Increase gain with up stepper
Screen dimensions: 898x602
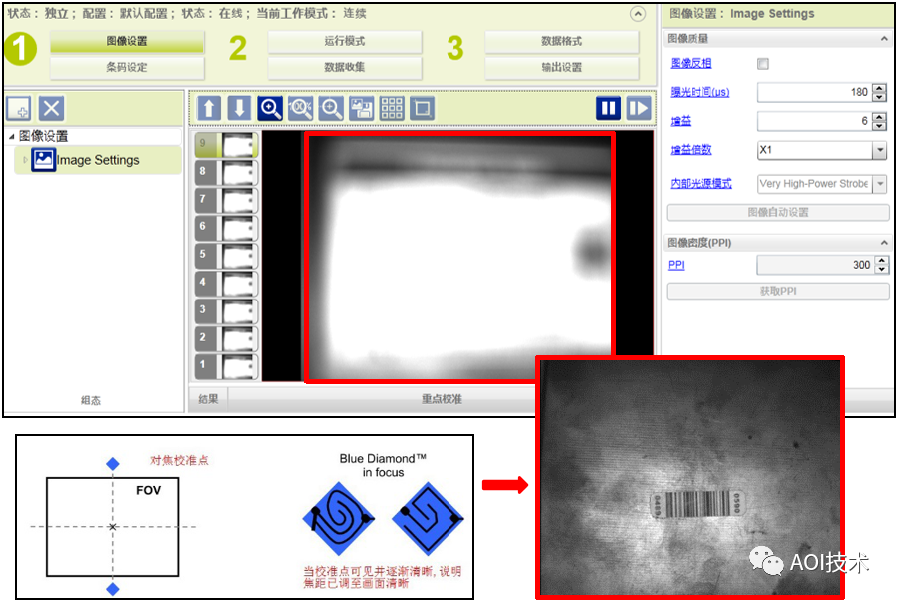pos(880,116)
